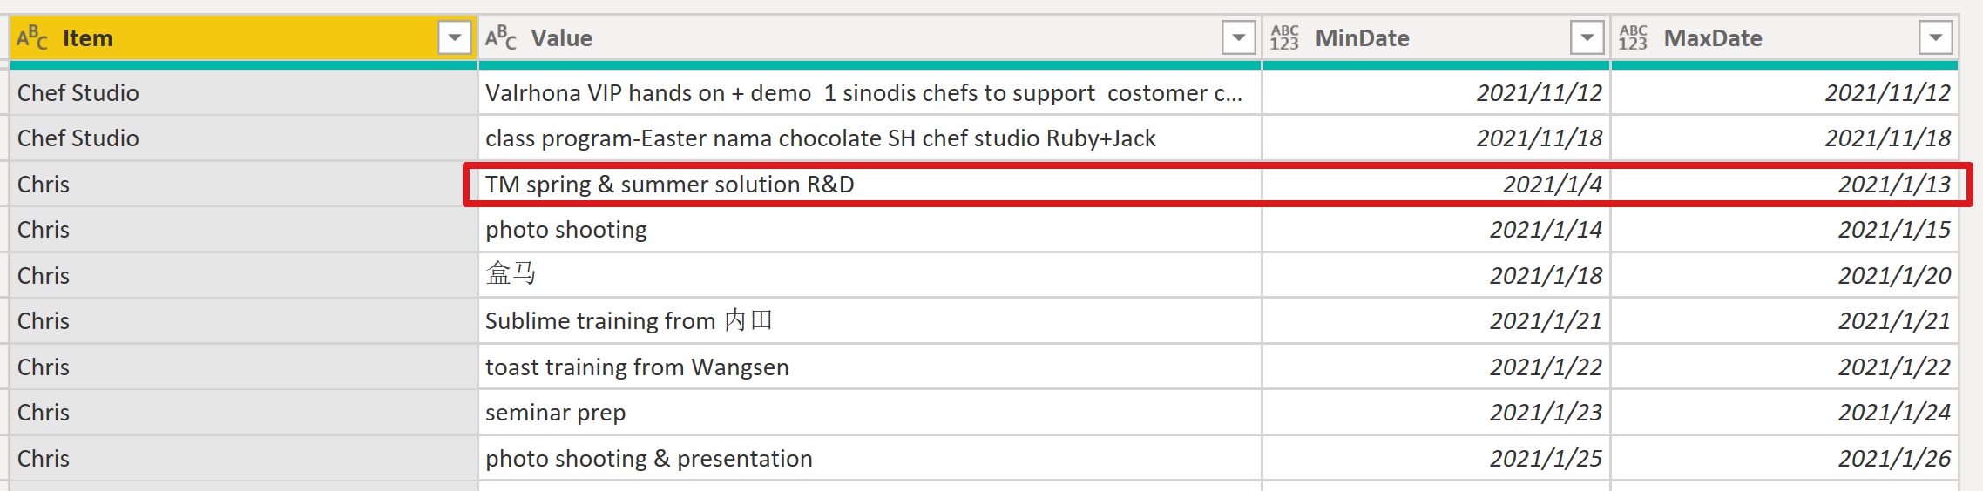Click the cell starting with "Valrhona VIP hands on"

point(863,93)
